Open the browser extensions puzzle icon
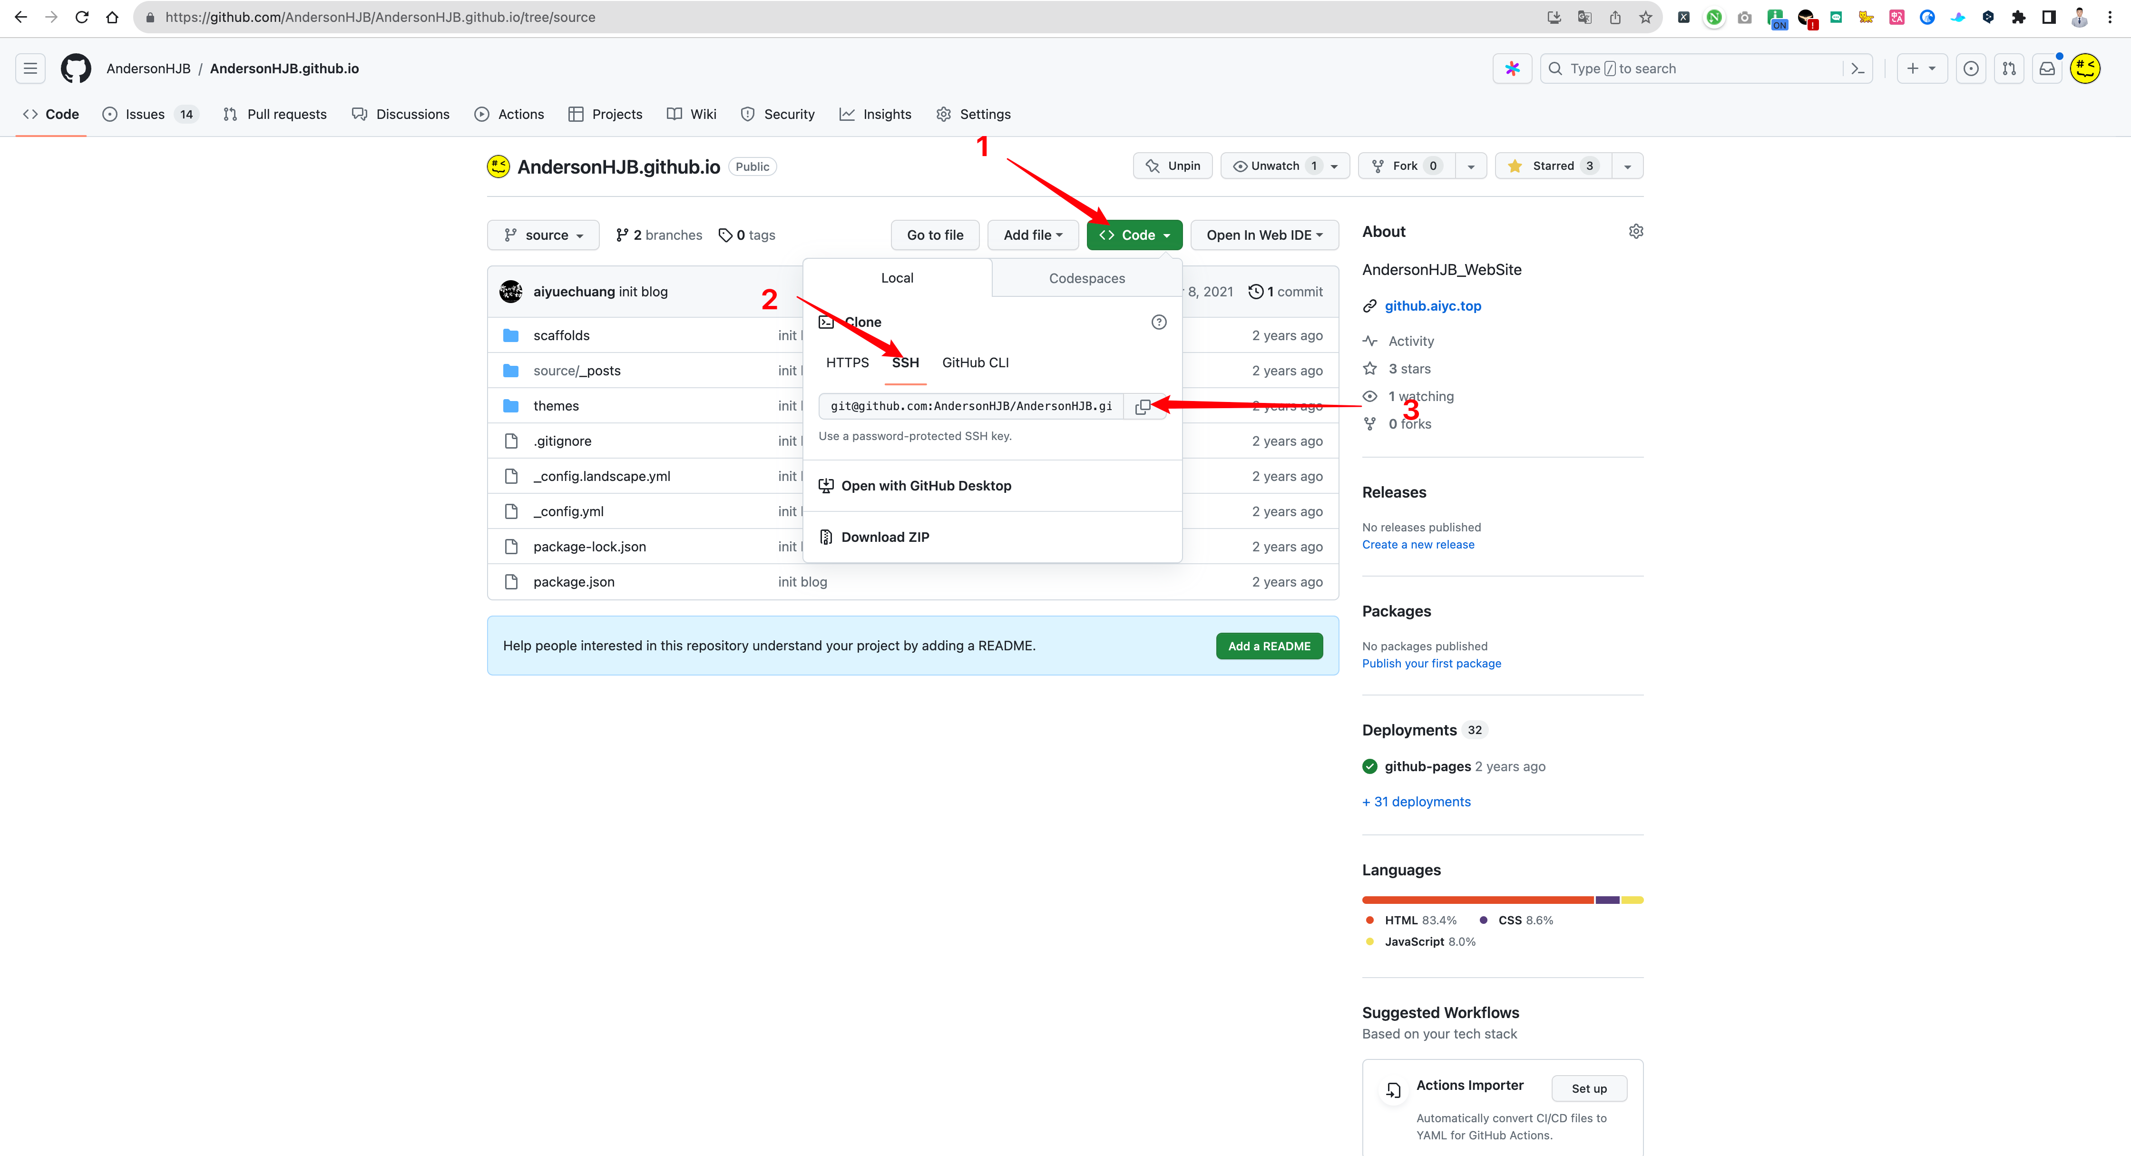Image resolution: width=2131 pixels, height=1156 pixels. 2018,18
